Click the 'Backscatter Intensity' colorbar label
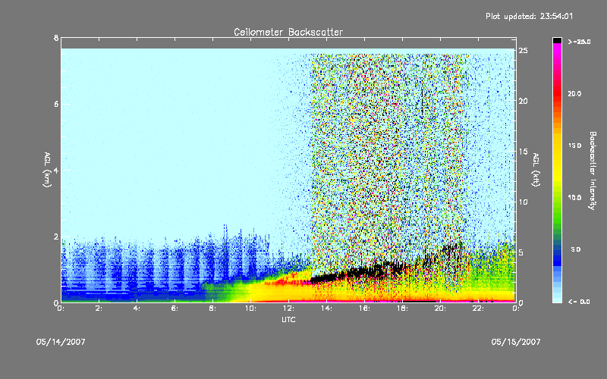 pyautogui.click(x=593, y=171)
